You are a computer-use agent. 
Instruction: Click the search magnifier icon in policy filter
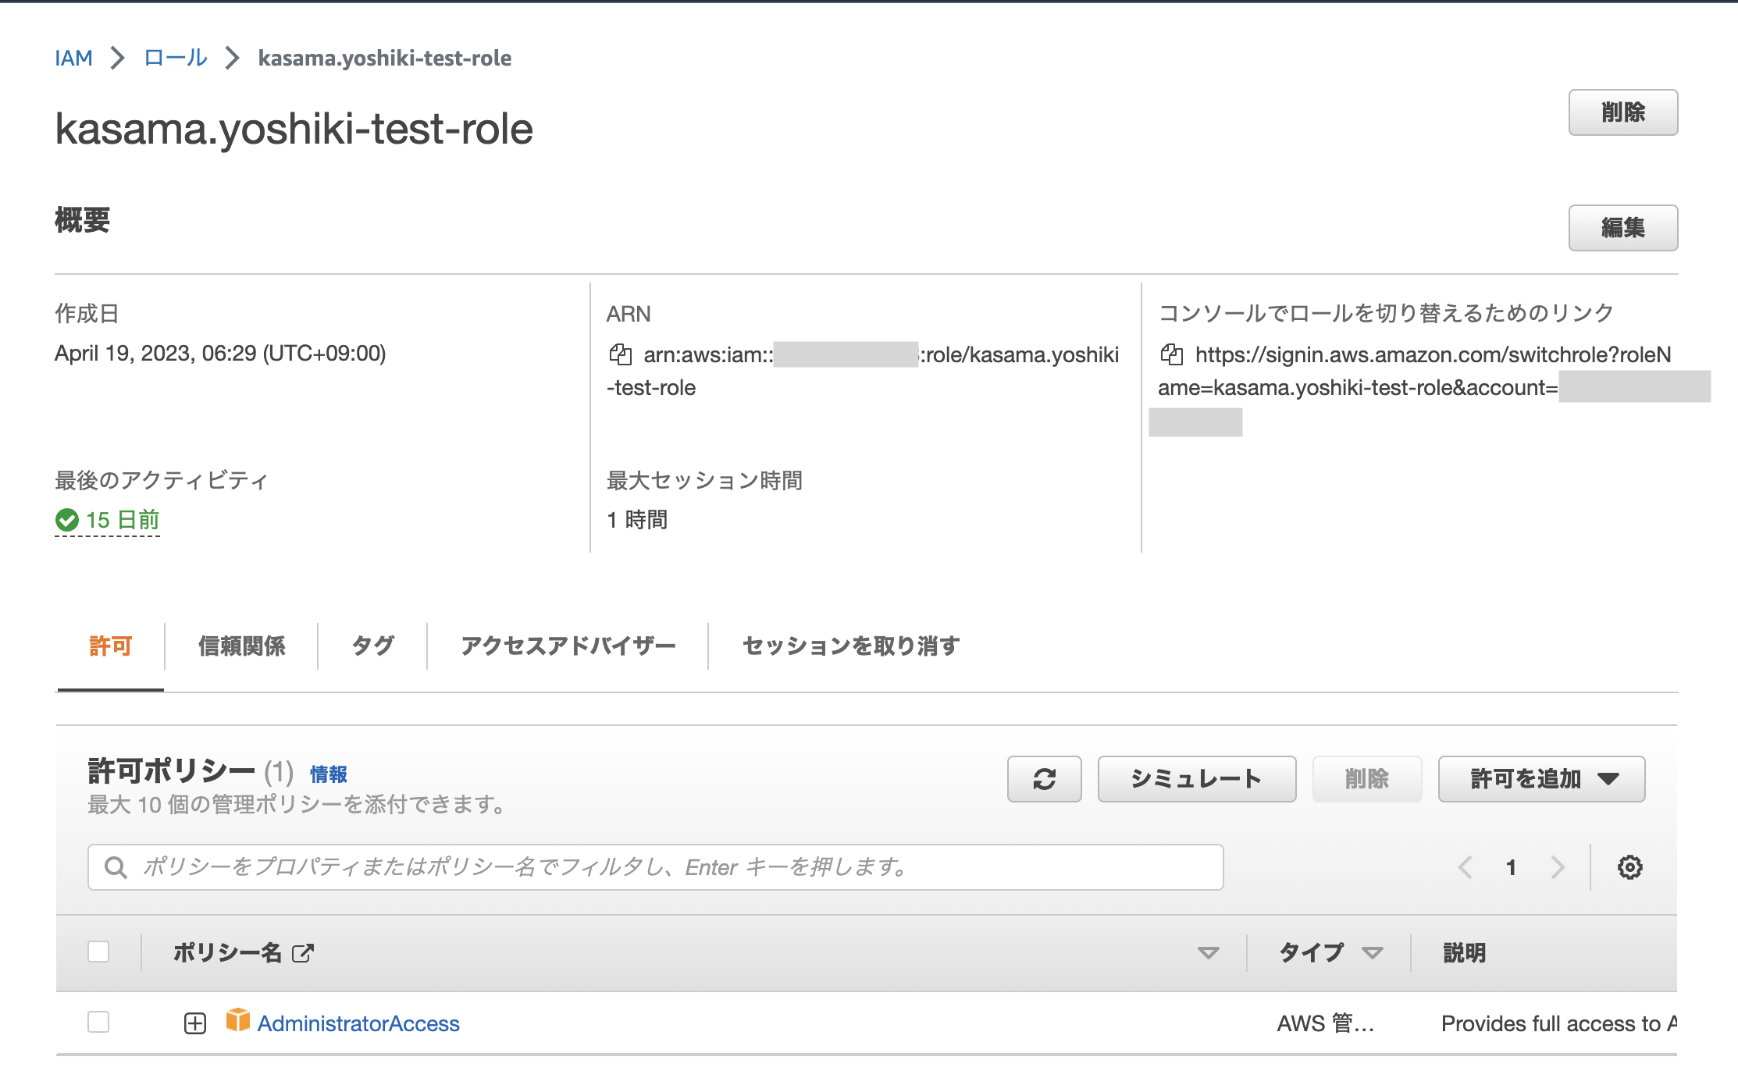coord(116,867)
